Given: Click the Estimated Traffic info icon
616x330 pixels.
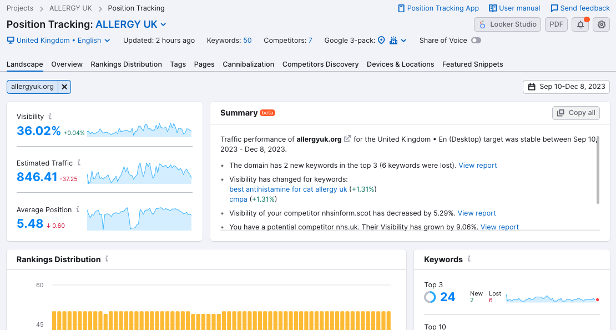Looking at the screenshot, I should 79,163.
